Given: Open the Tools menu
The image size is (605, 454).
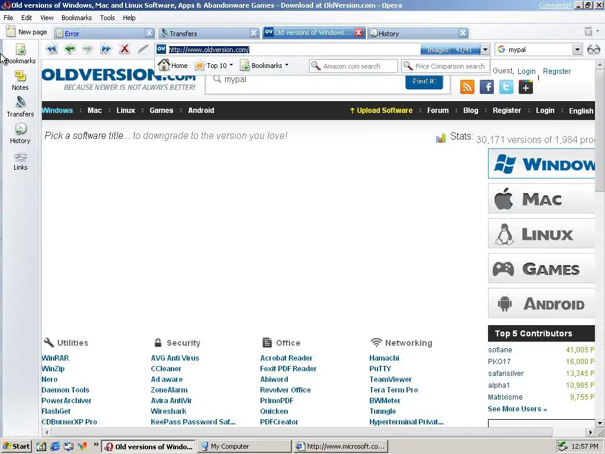Looking at the screenshot, I should 108,18.
